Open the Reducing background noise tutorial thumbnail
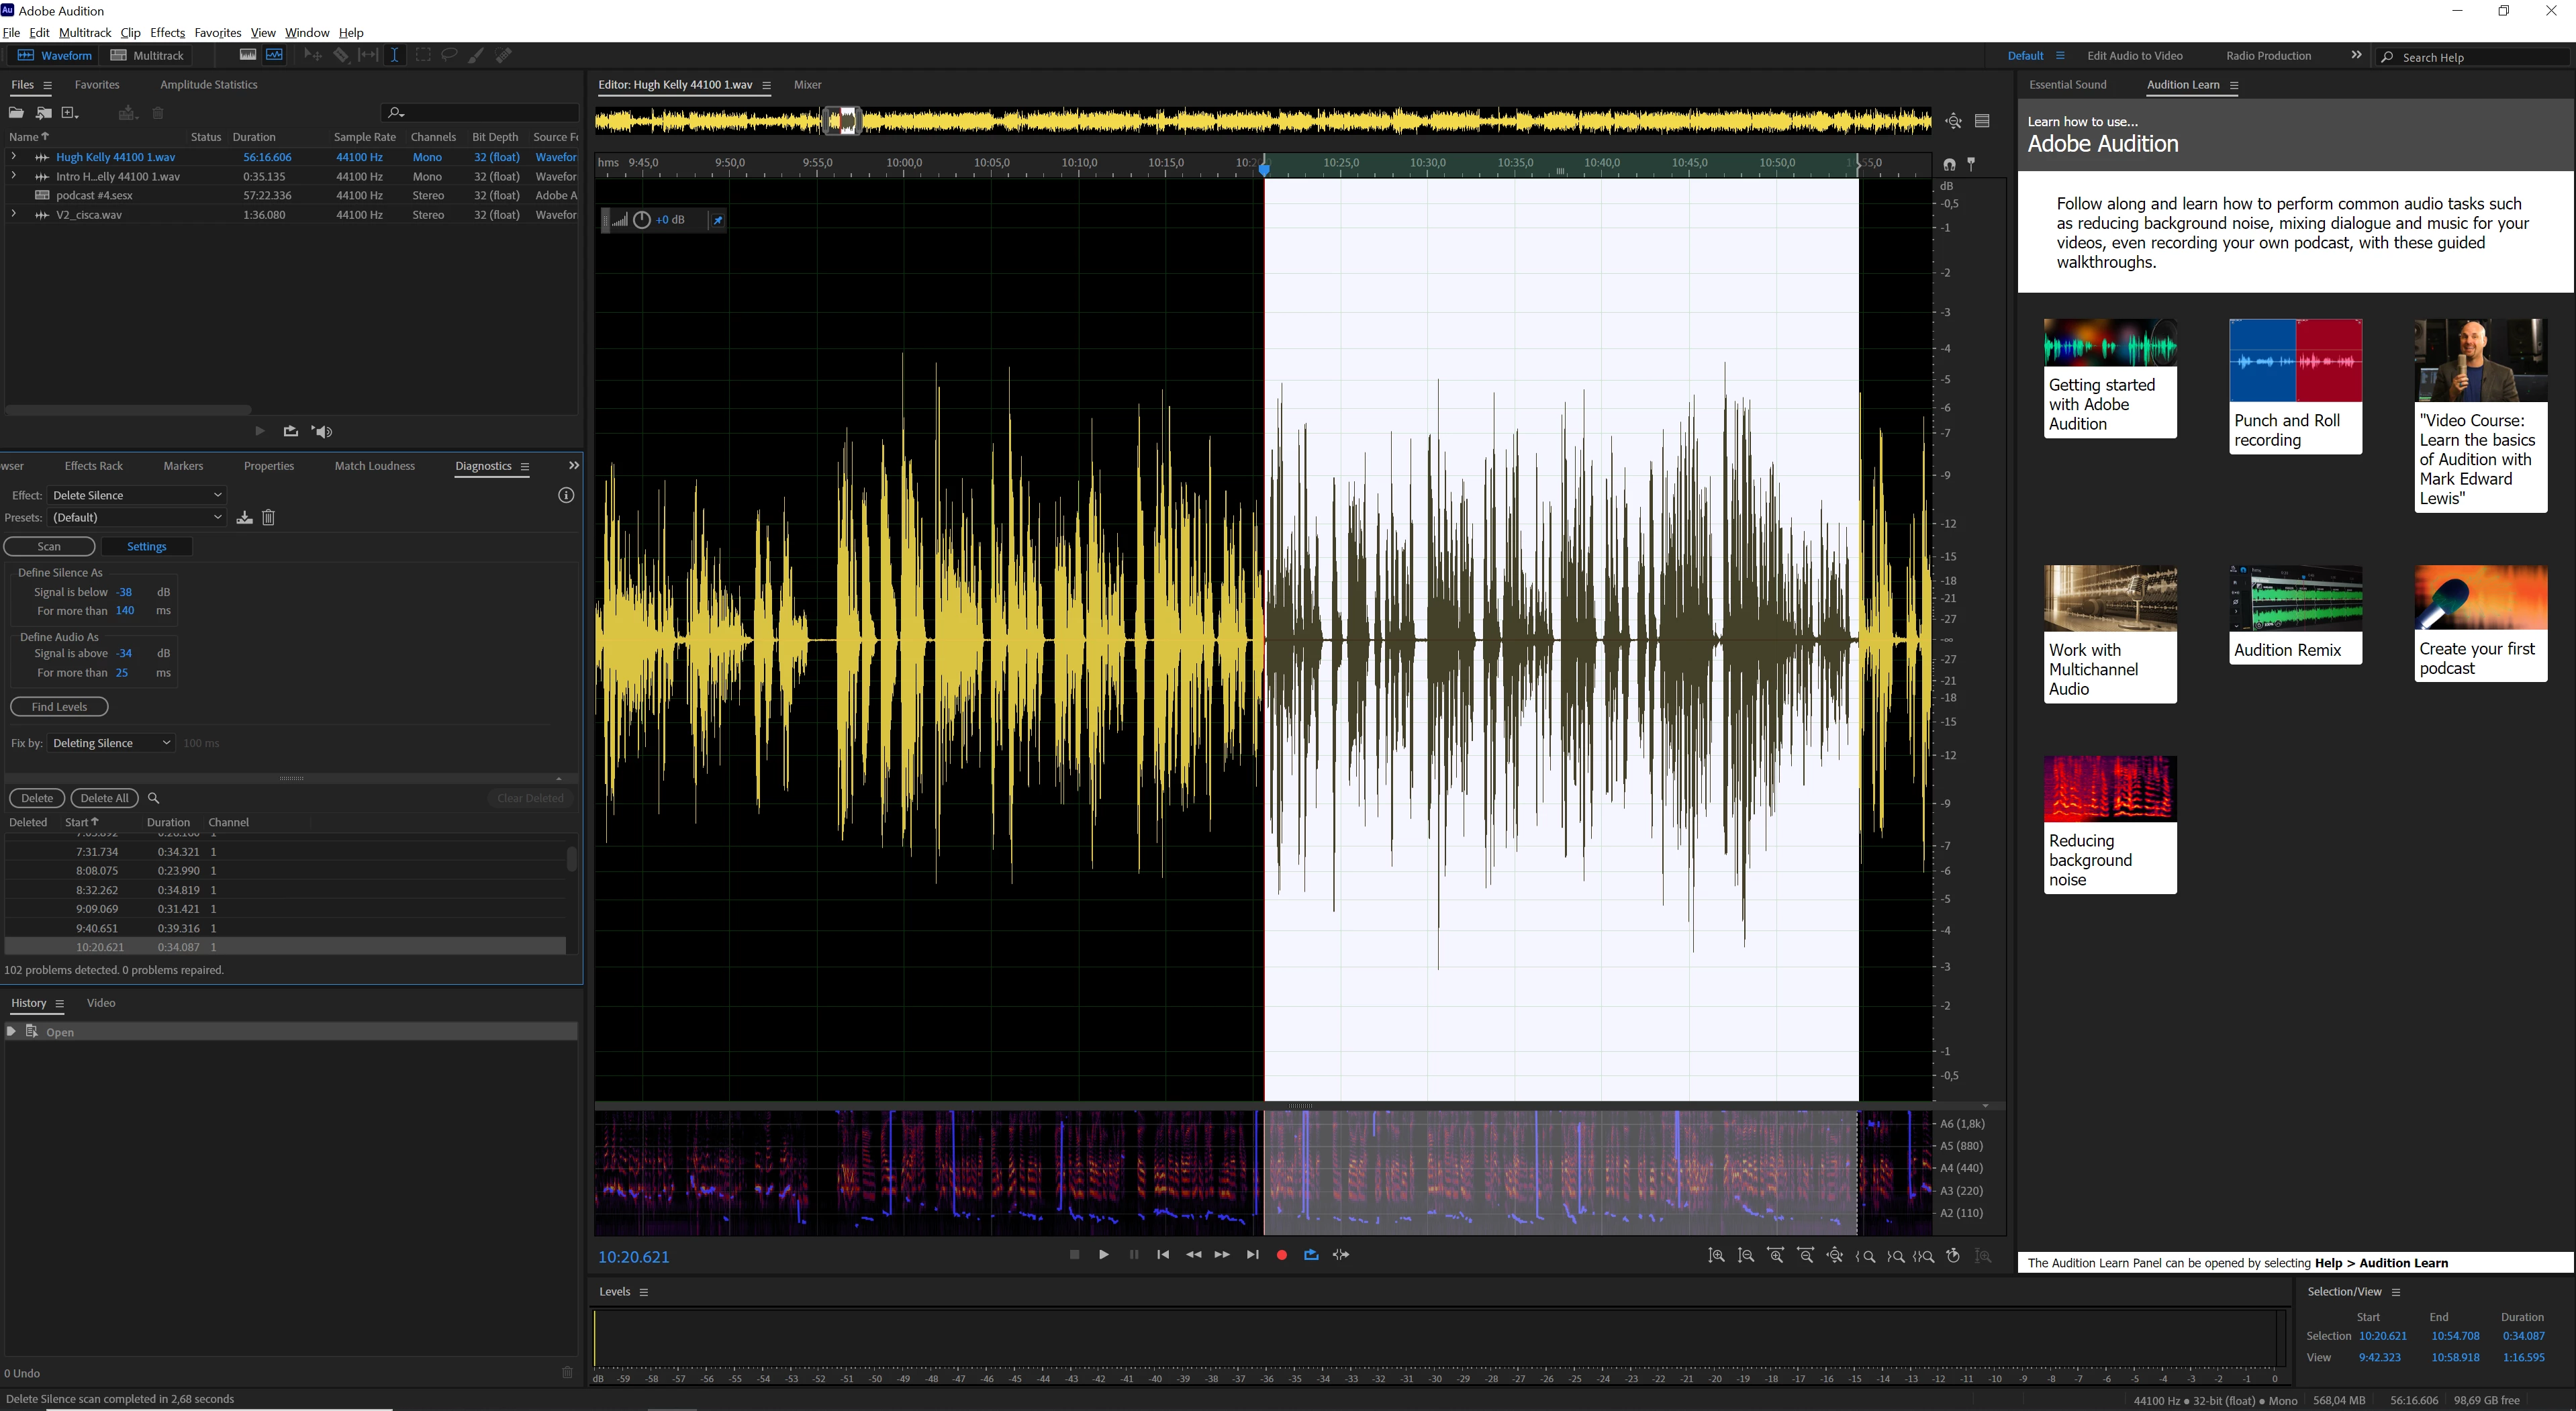 (x=2109, y=790)
